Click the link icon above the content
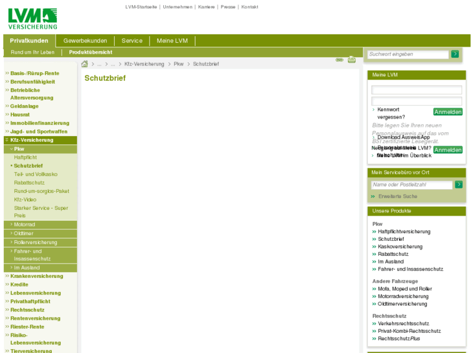This screenshot has width=471, height=353. pyautogui.click(x=339, y=60)
